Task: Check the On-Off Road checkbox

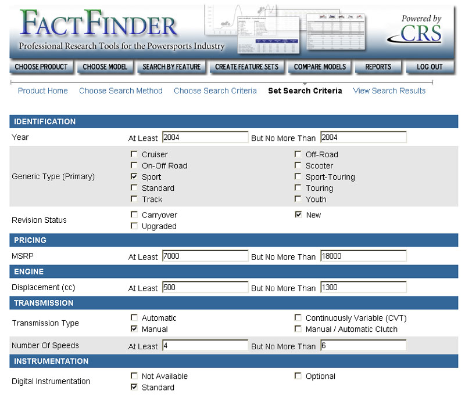Action: pos(134,165)
